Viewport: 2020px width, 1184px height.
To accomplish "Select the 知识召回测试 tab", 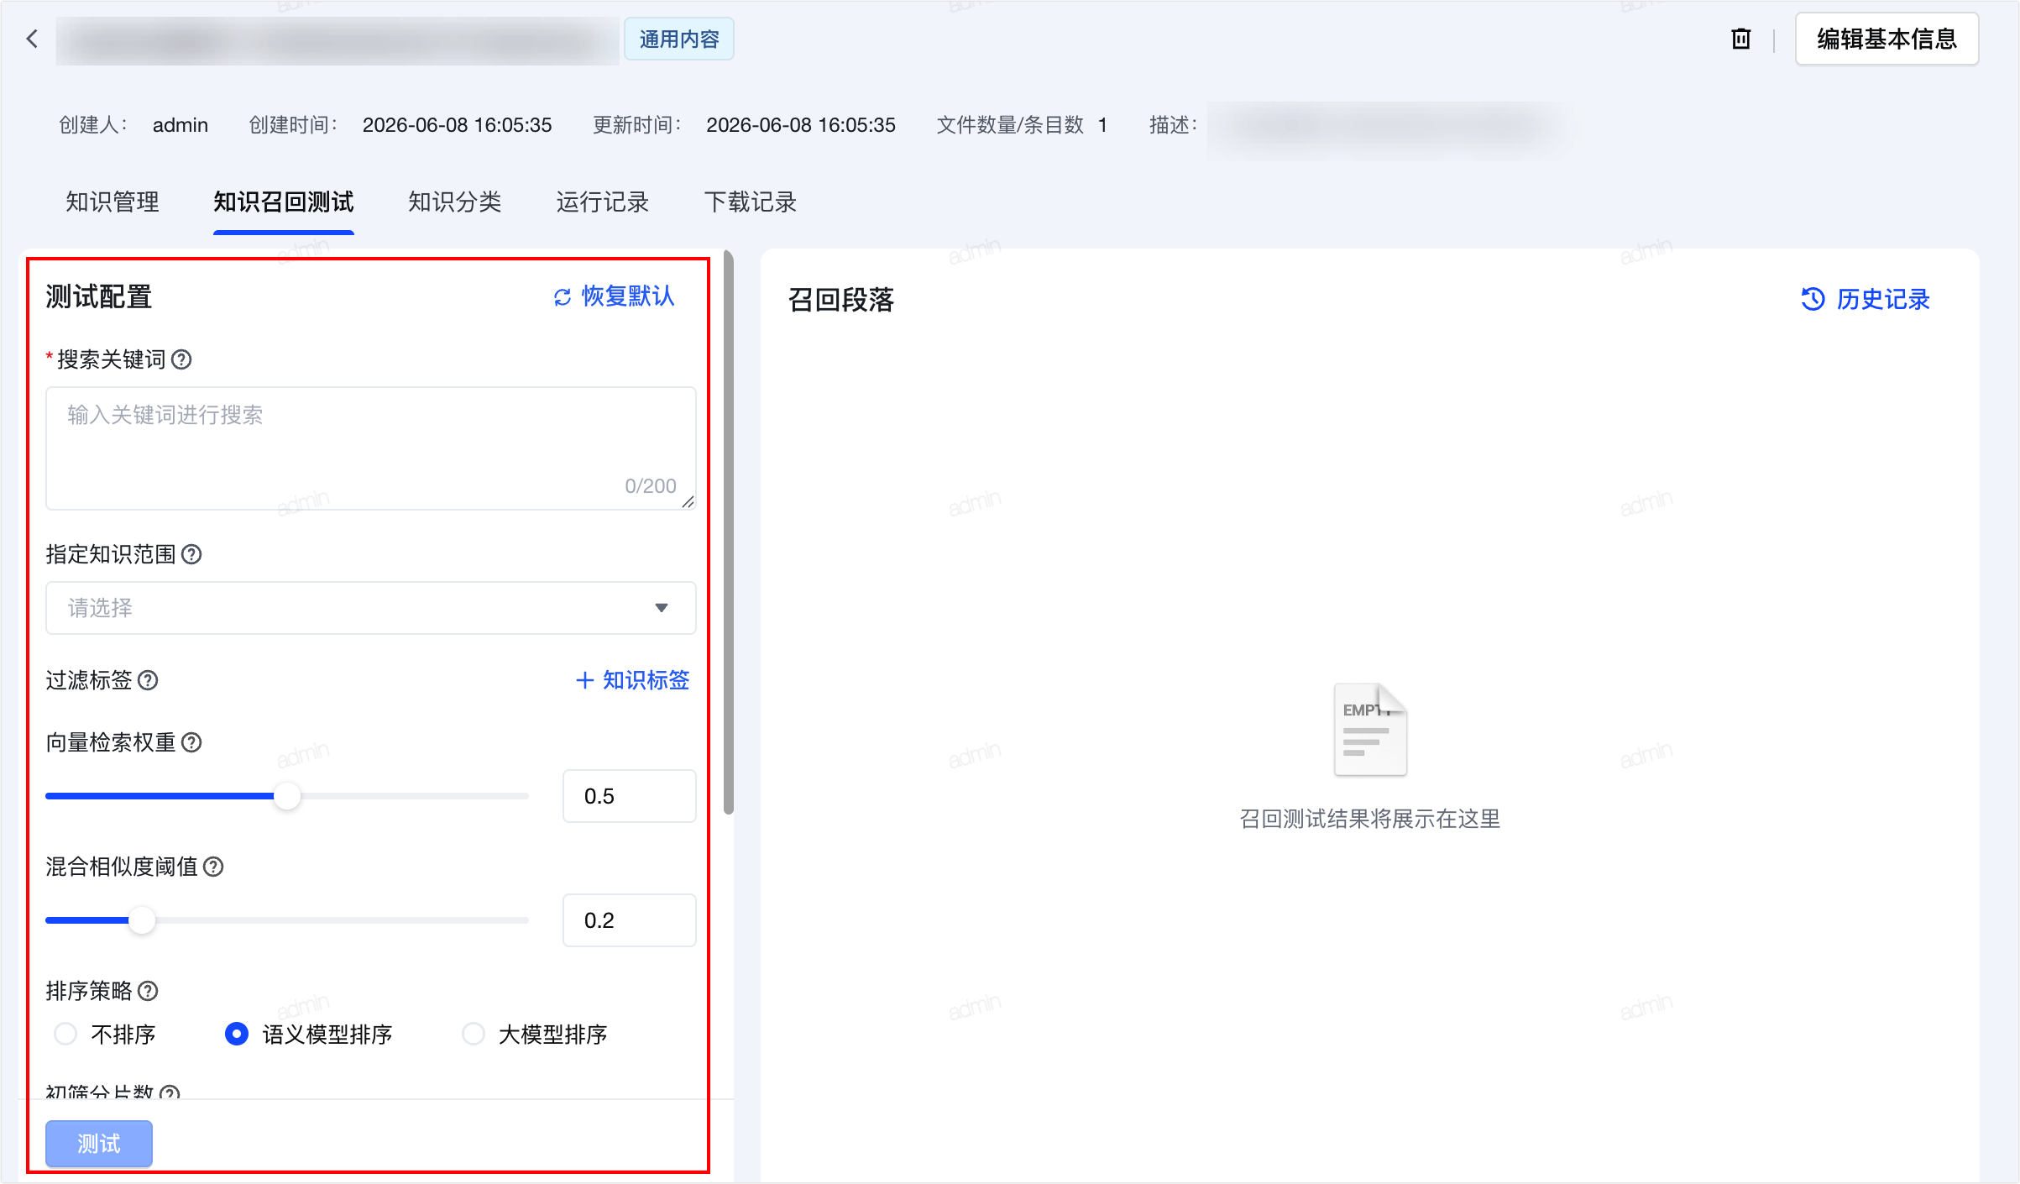I will (284, 202).
